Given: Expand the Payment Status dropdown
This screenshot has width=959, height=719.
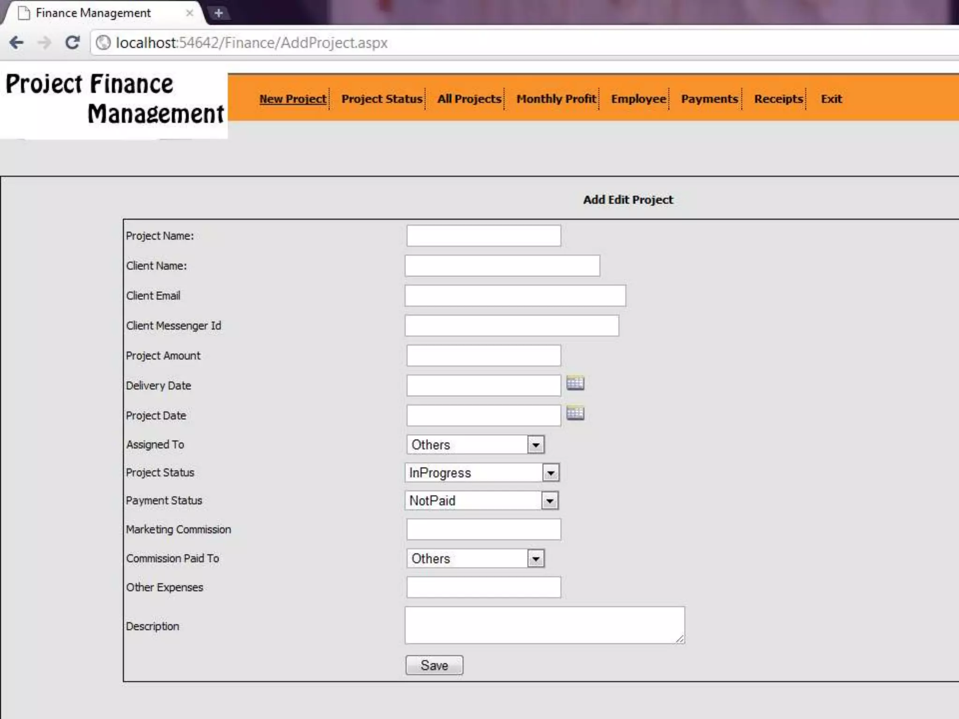Looking at the screenshot, I should (550, 501).
